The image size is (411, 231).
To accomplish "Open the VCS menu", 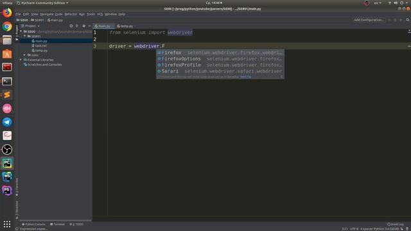I will click(100, 14).
